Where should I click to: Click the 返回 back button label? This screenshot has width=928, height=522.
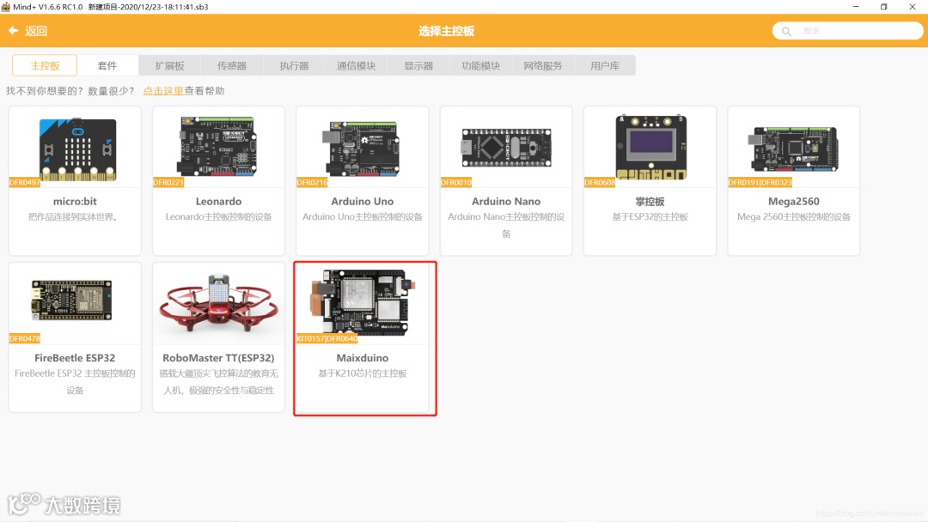pyautogui.click(x=35, y=31)
